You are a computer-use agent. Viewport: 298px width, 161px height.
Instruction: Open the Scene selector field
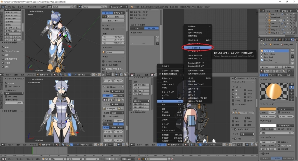92,7
